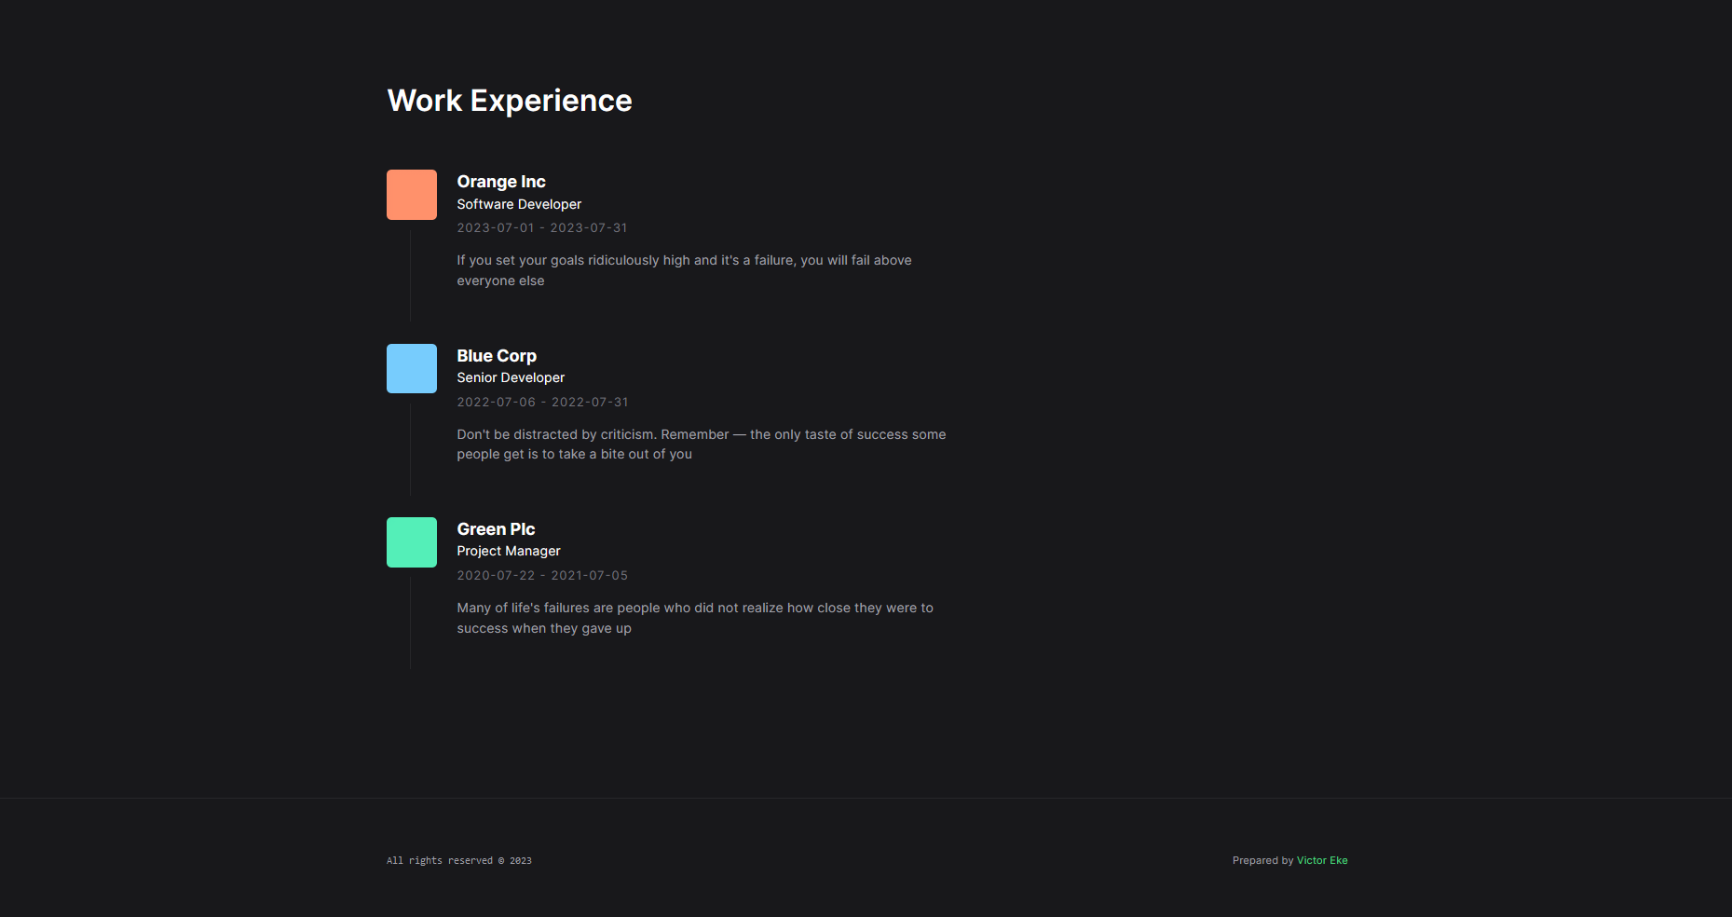Click the 'Prepared by' footer label
The height and width of the screenshot is (917, 1732).
[1262, 860]
